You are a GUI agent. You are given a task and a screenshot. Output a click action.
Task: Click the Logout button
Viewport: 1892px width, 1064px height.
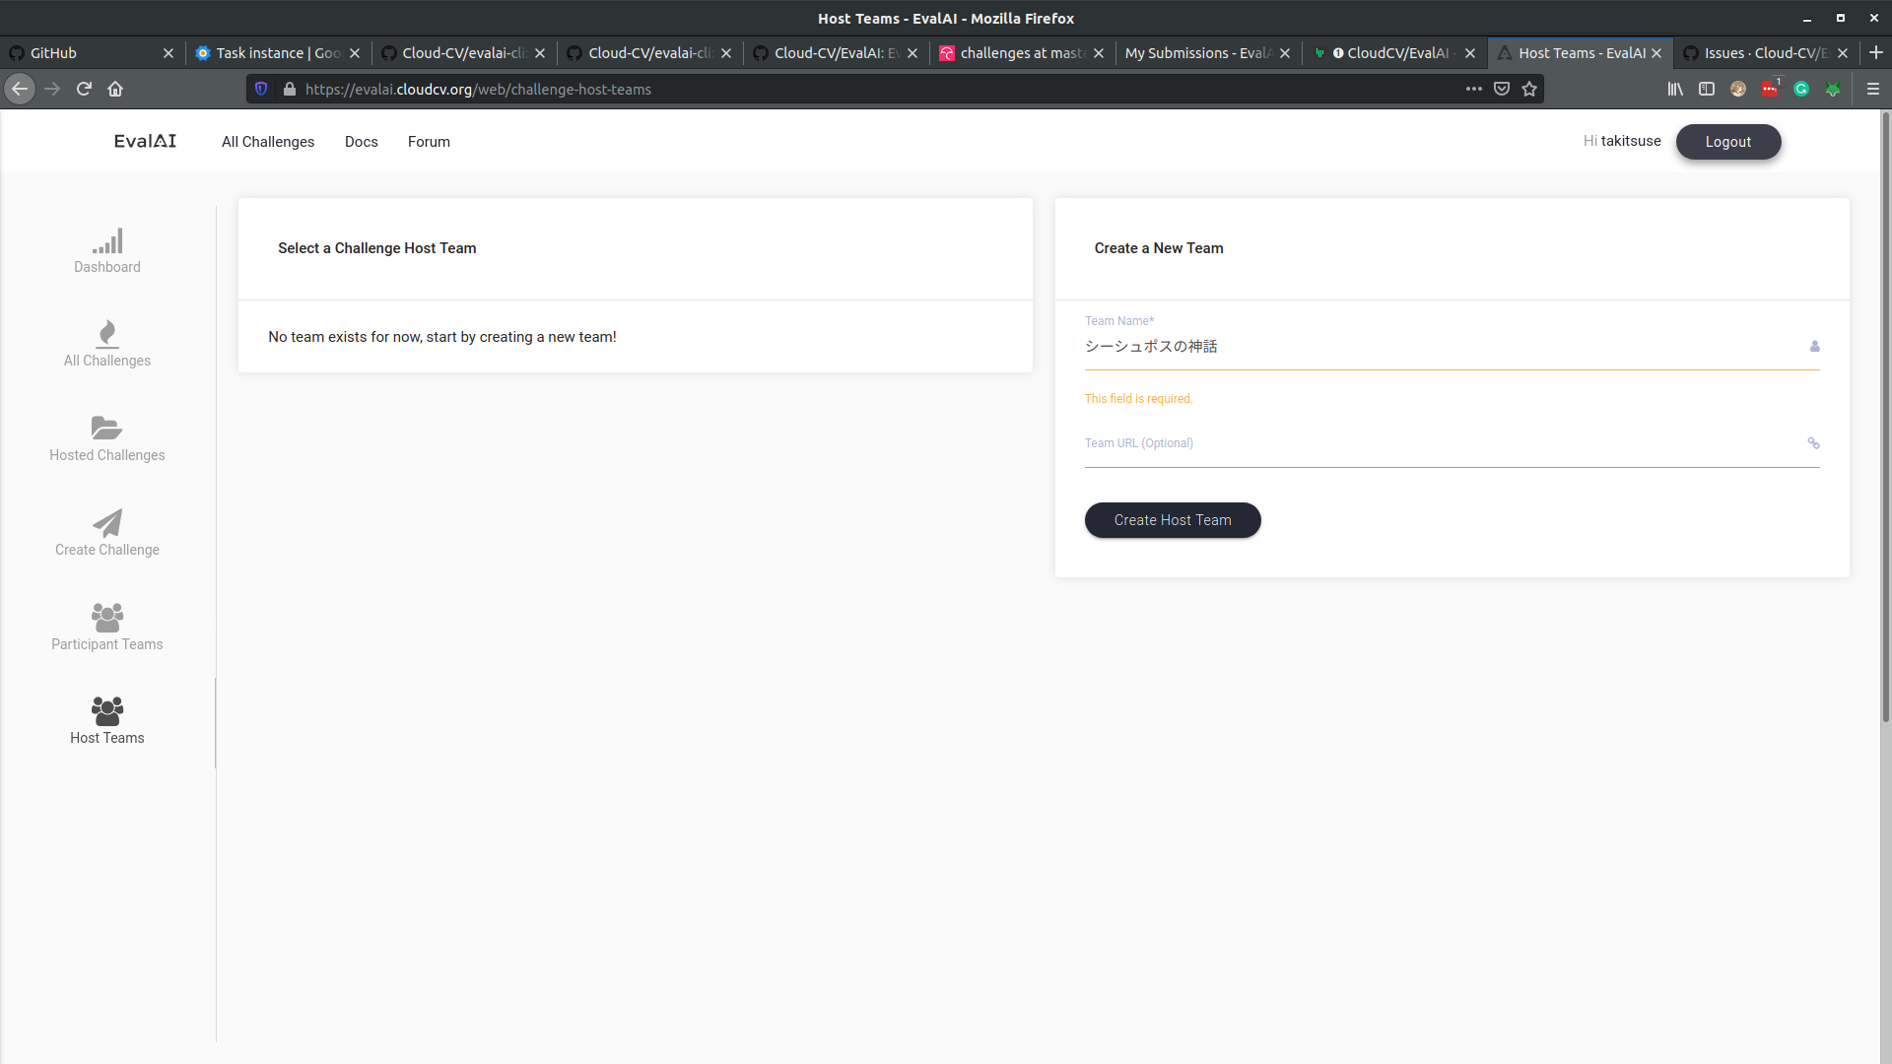1727,141
